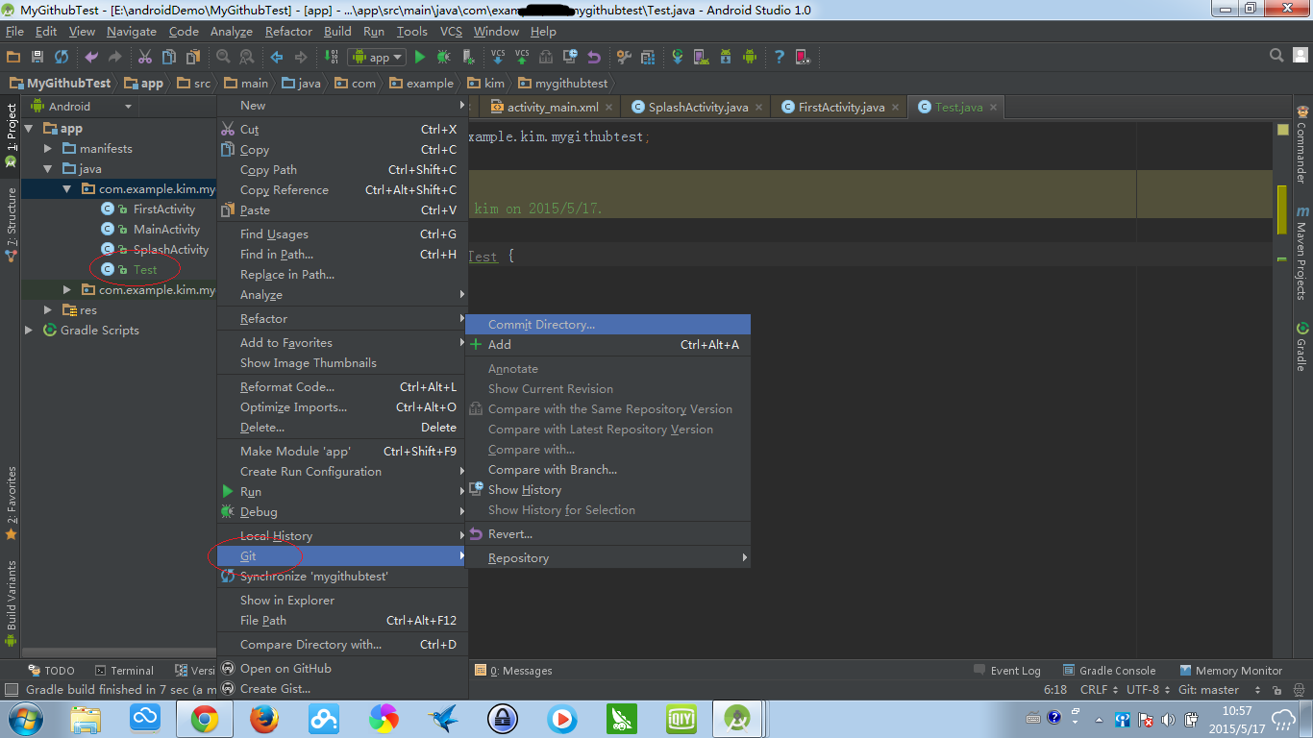Close the Test.java tab
This screenshot has height=738, width=1313.
[x=994, y=107]
